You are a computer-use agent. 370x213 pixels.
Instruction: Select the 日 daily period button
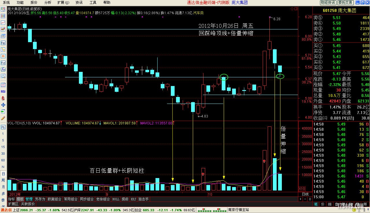coord(3,174)
